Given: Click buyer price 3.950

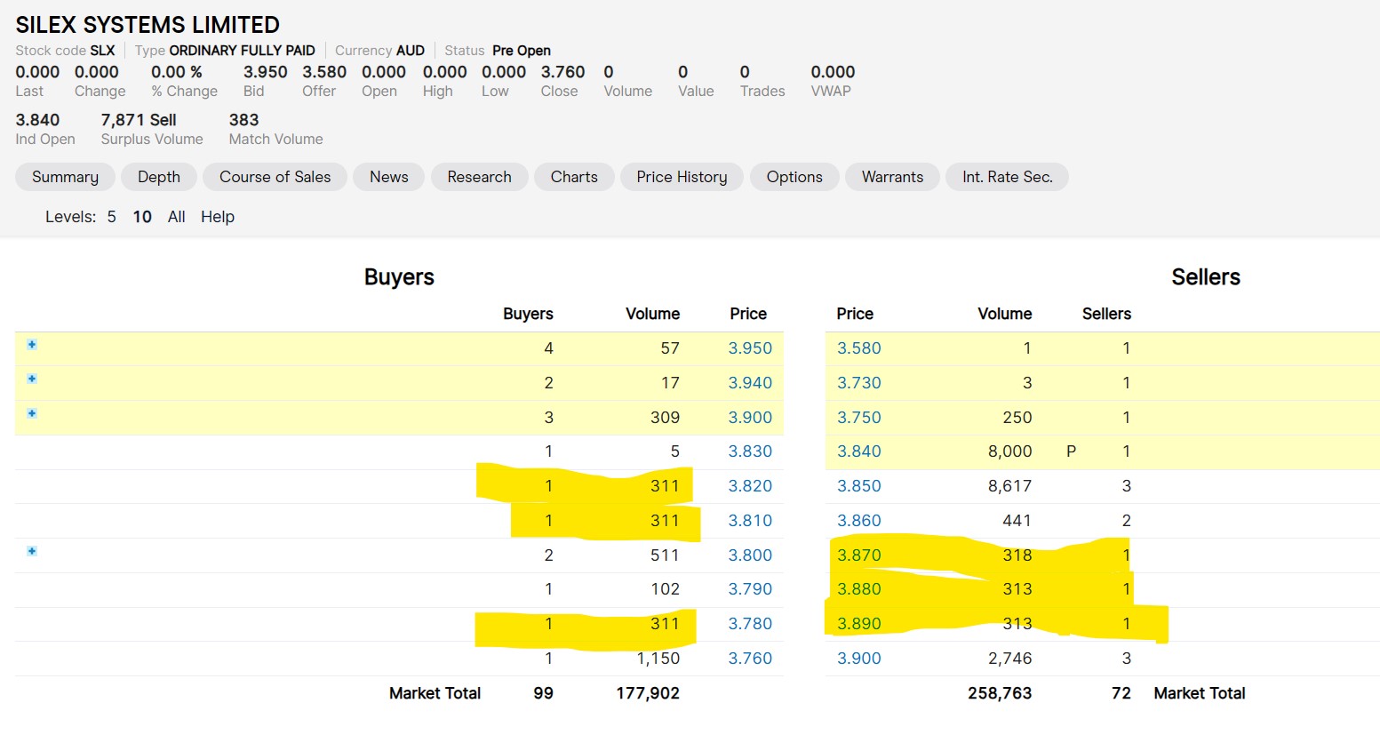Looking at the screenshot, I should 750,348.
